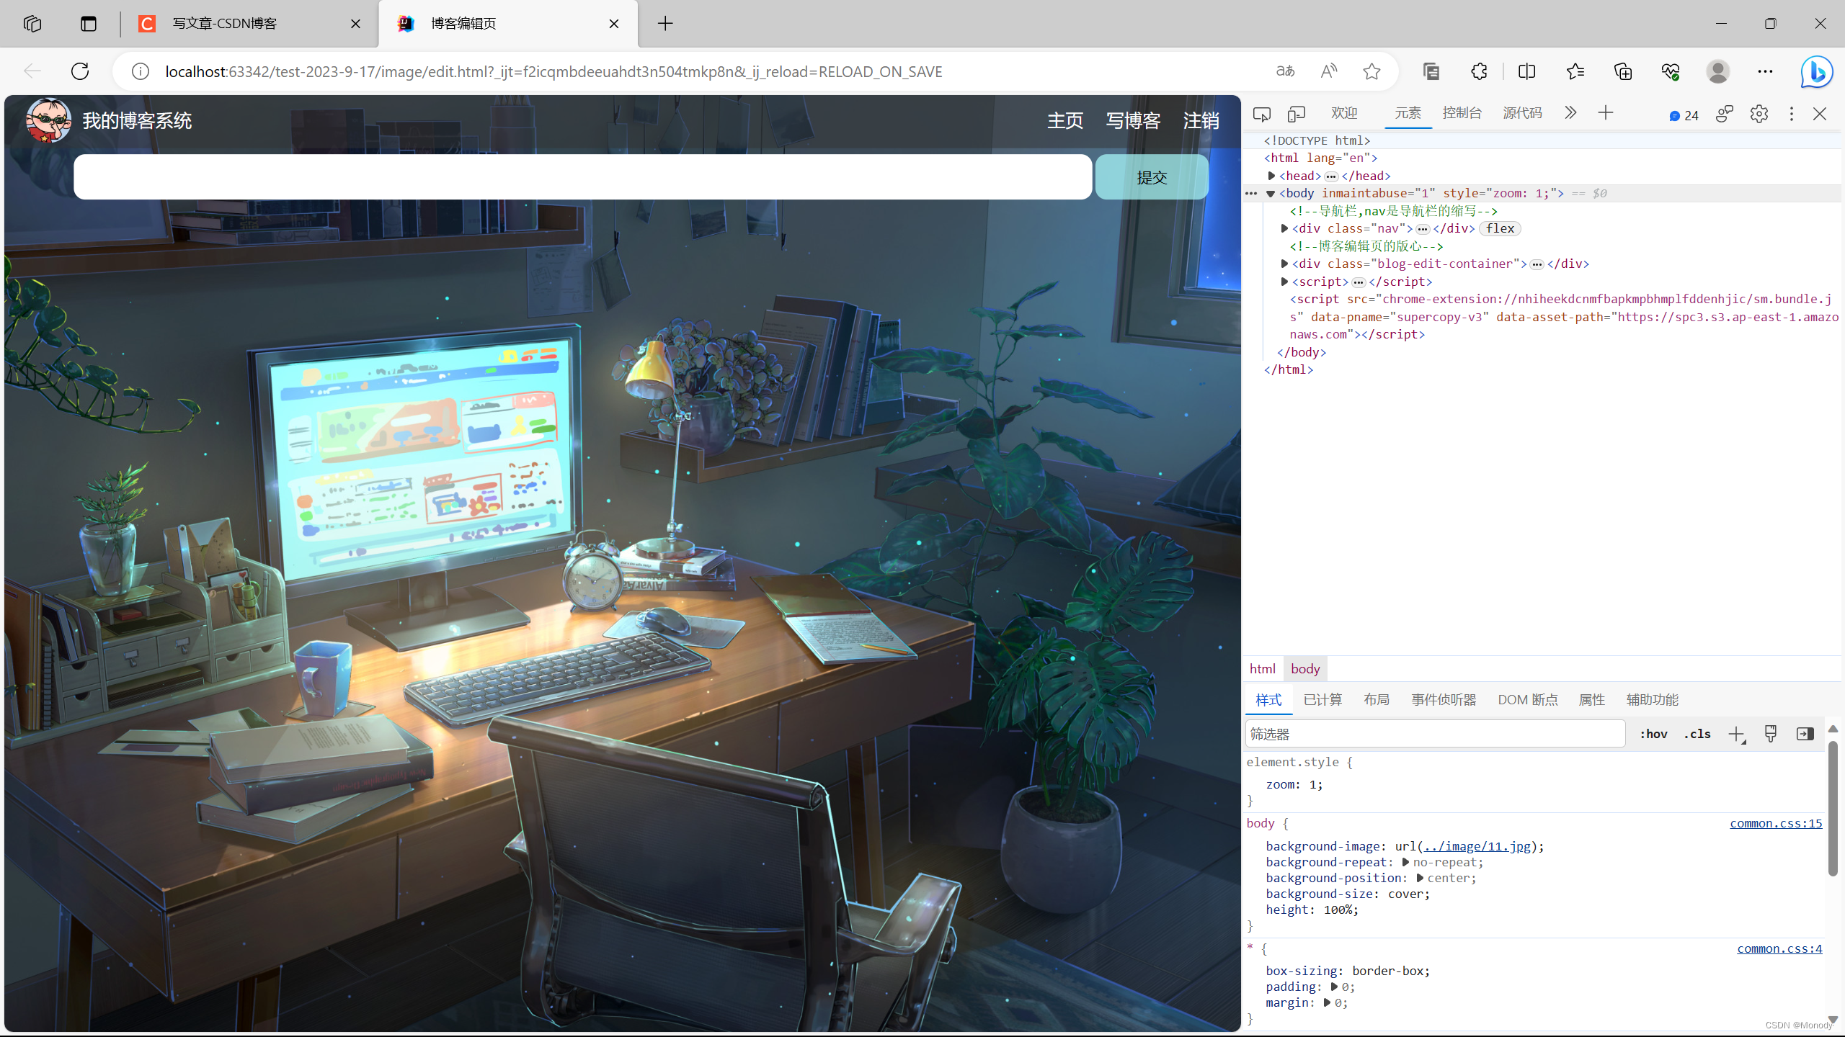Collapse the body element node
Viewport: 1845px width, 1037px height.
(1271, 194)
